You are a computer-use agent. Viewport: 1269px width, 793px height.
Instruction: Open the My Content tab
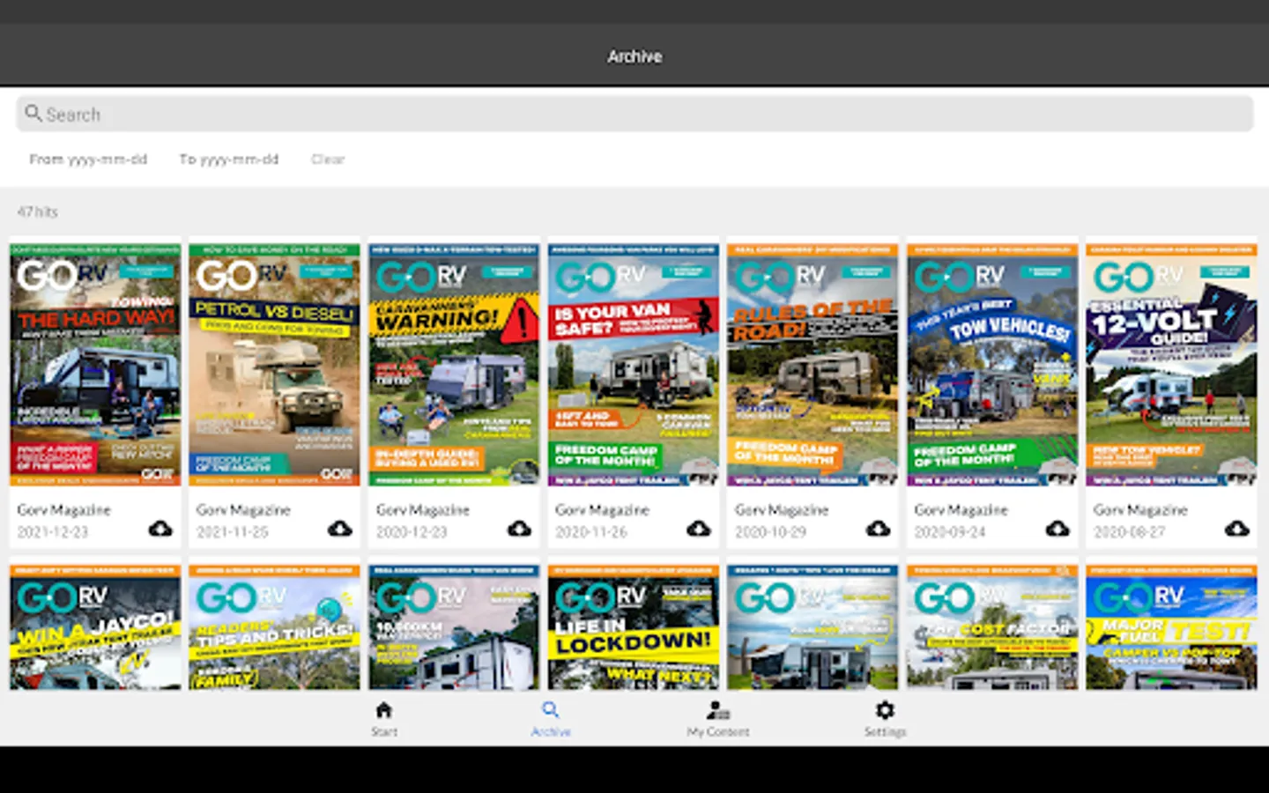click(718, 718)
